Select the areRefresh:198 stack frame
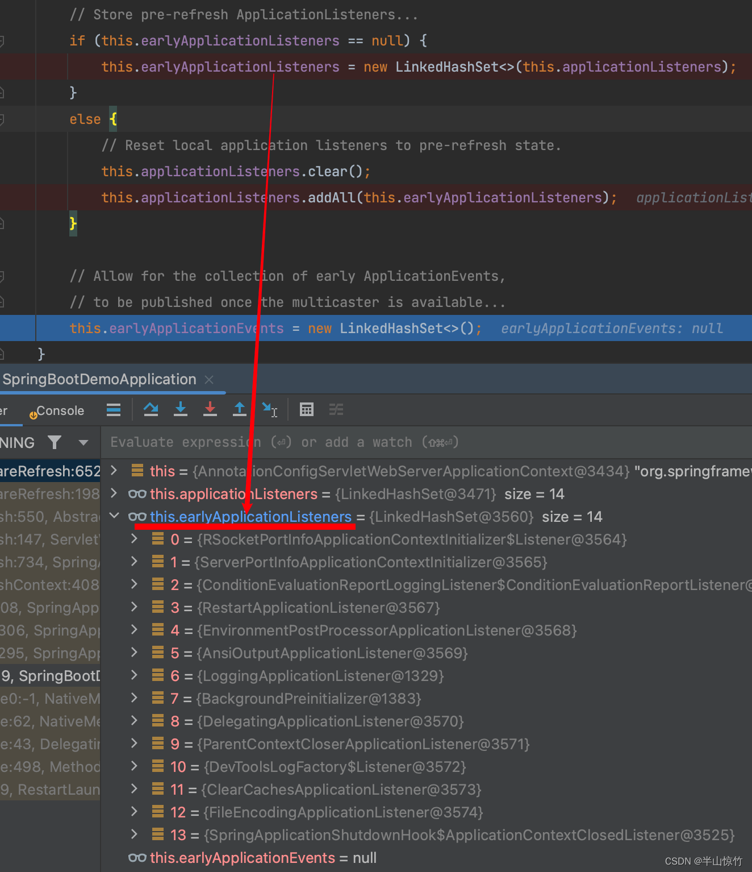This screenshot has width=752, height=872. [x=50, y=494]
